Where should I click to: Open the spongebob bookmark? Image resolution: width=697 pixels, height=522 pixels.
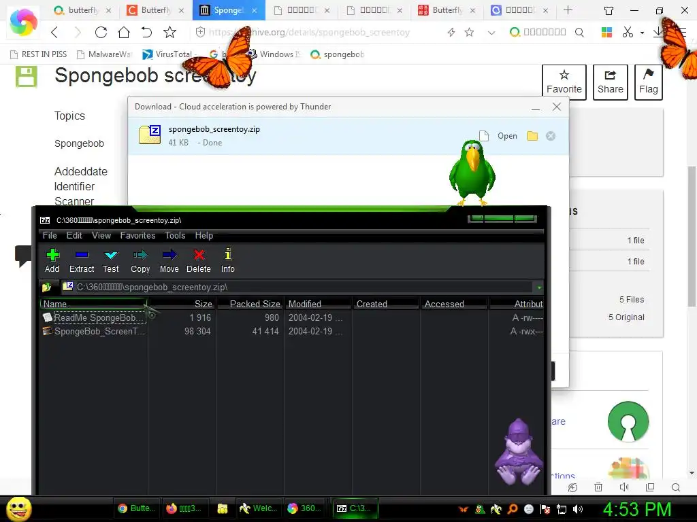(338, 54)
